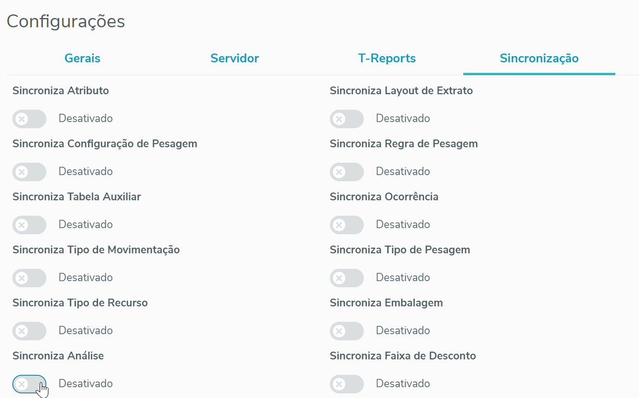The image size is (639, 398).
Task: Turn on Sincroniza Configuração de Pesagem
Action: point(29,172)
